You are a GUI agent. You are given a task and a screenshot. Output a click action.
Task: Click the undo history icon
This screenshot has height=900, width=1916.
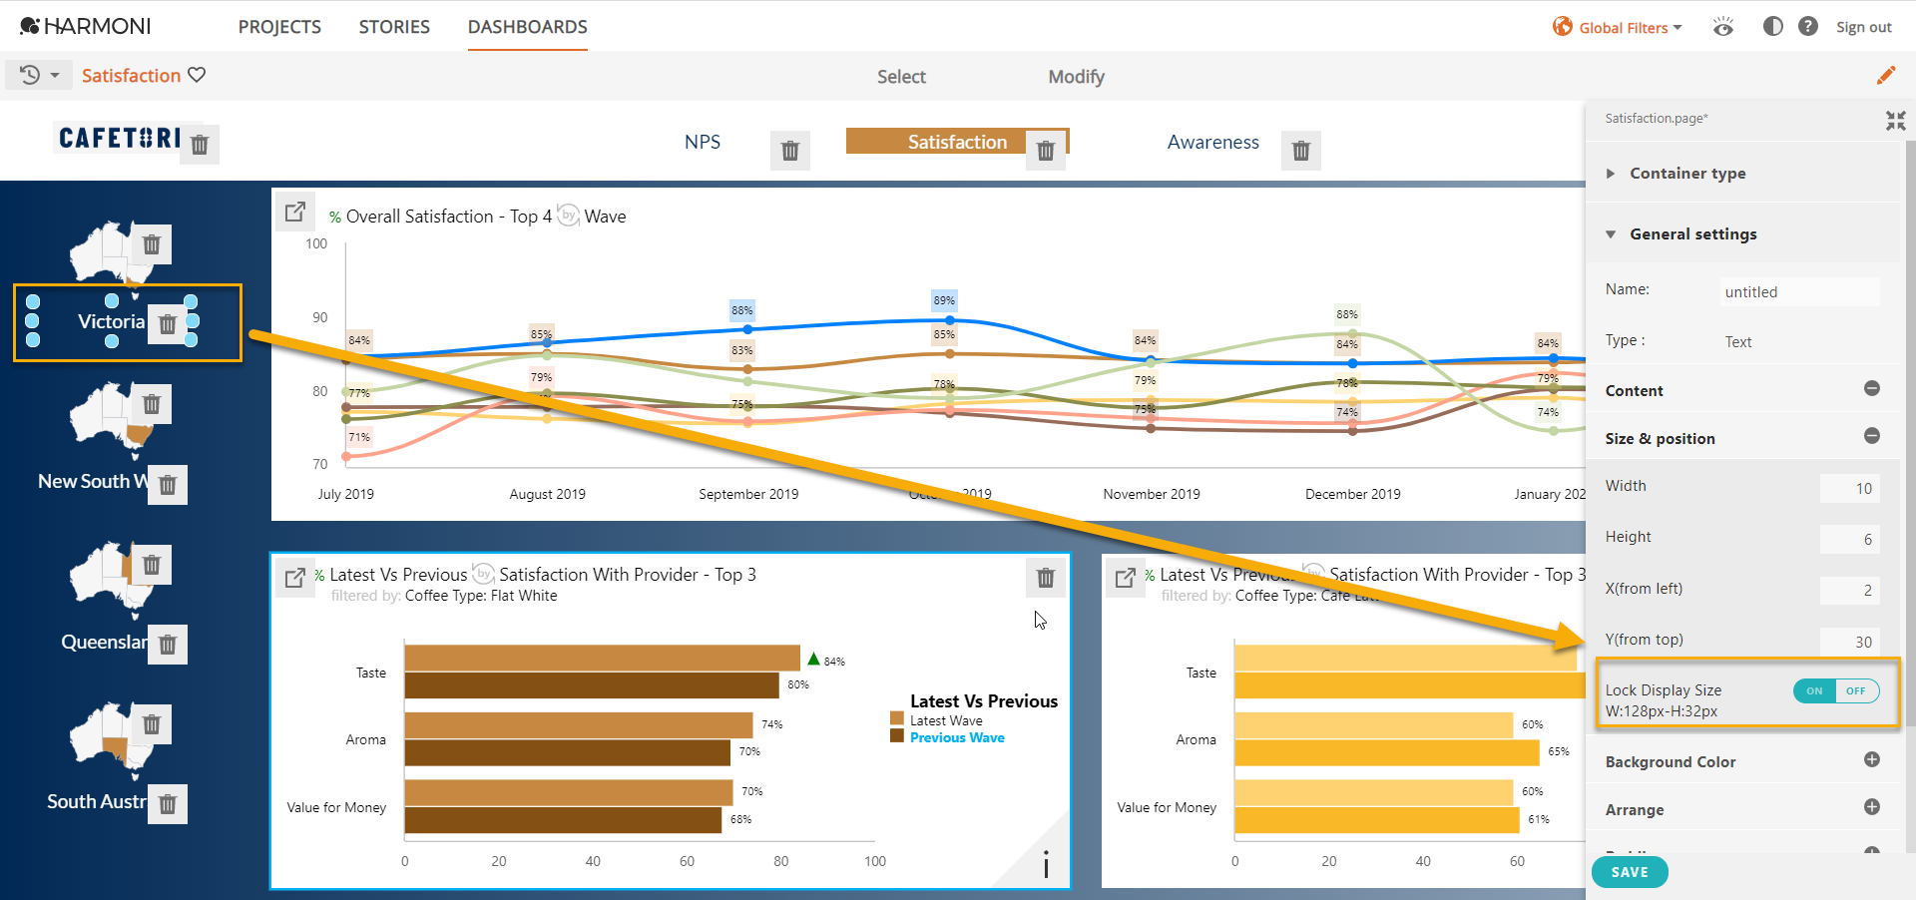click(29, 75)
